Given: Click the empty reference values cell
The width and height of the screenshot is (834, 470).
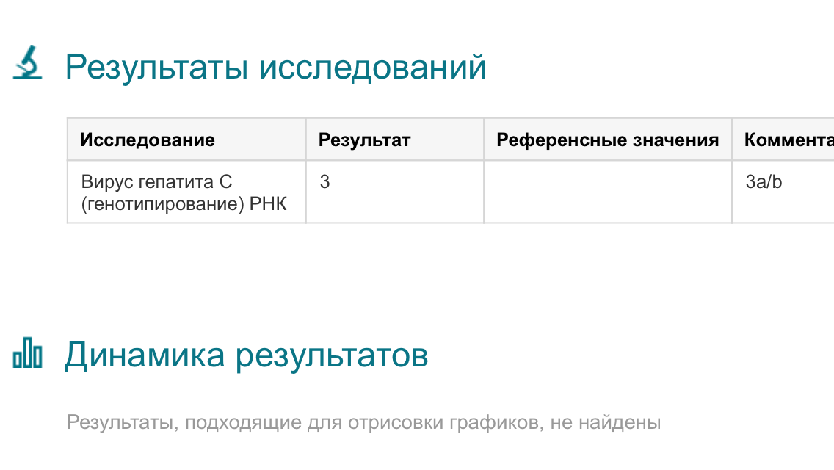Looking at the screenshot, I should click(607, 191).
